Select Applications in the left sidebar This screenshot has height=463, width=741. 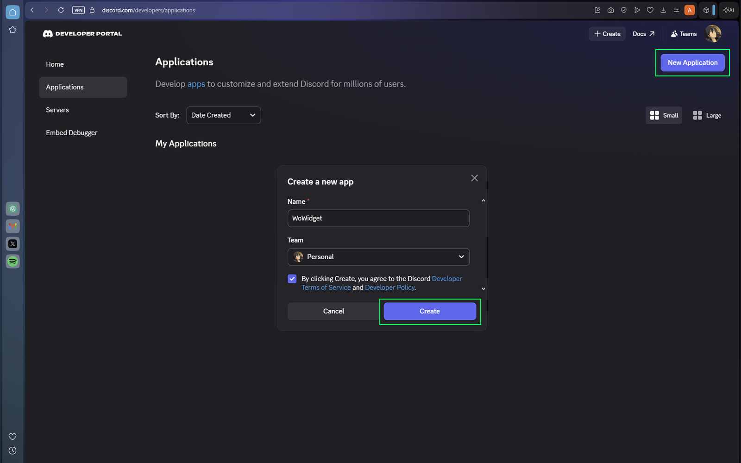pyautogui.click(x=83, y=87)
